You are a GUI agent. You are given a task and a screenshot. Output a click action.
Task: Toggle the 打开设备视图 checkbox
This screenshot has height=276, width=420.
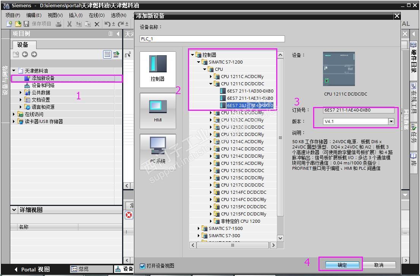click(x=143, y=266)
